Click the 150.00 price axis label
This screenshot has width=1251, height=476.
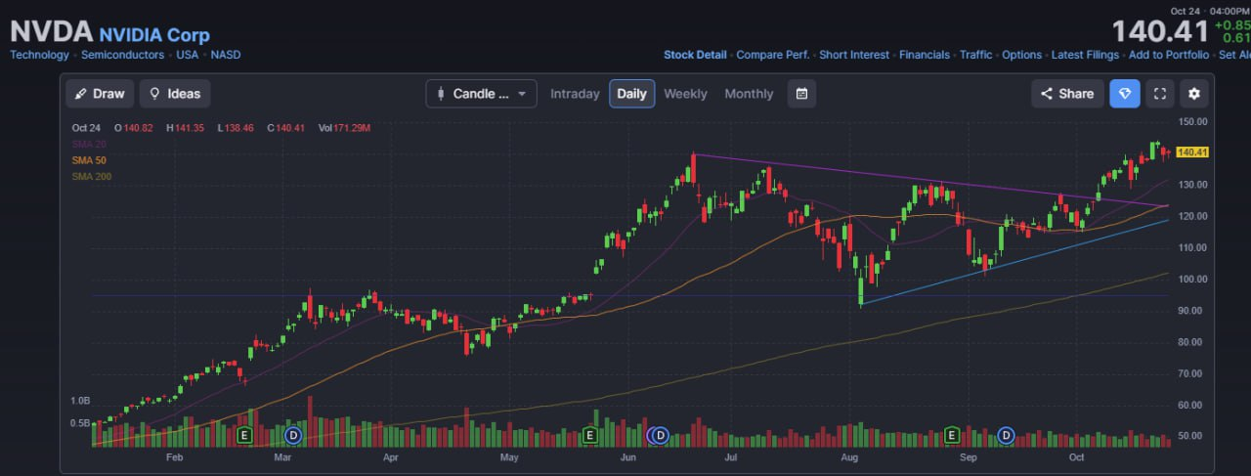pyautogui.click(x=1193, y=122)
